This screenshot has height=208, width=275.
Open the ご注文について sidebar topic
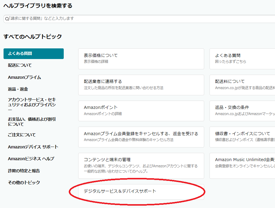point(22,135)
